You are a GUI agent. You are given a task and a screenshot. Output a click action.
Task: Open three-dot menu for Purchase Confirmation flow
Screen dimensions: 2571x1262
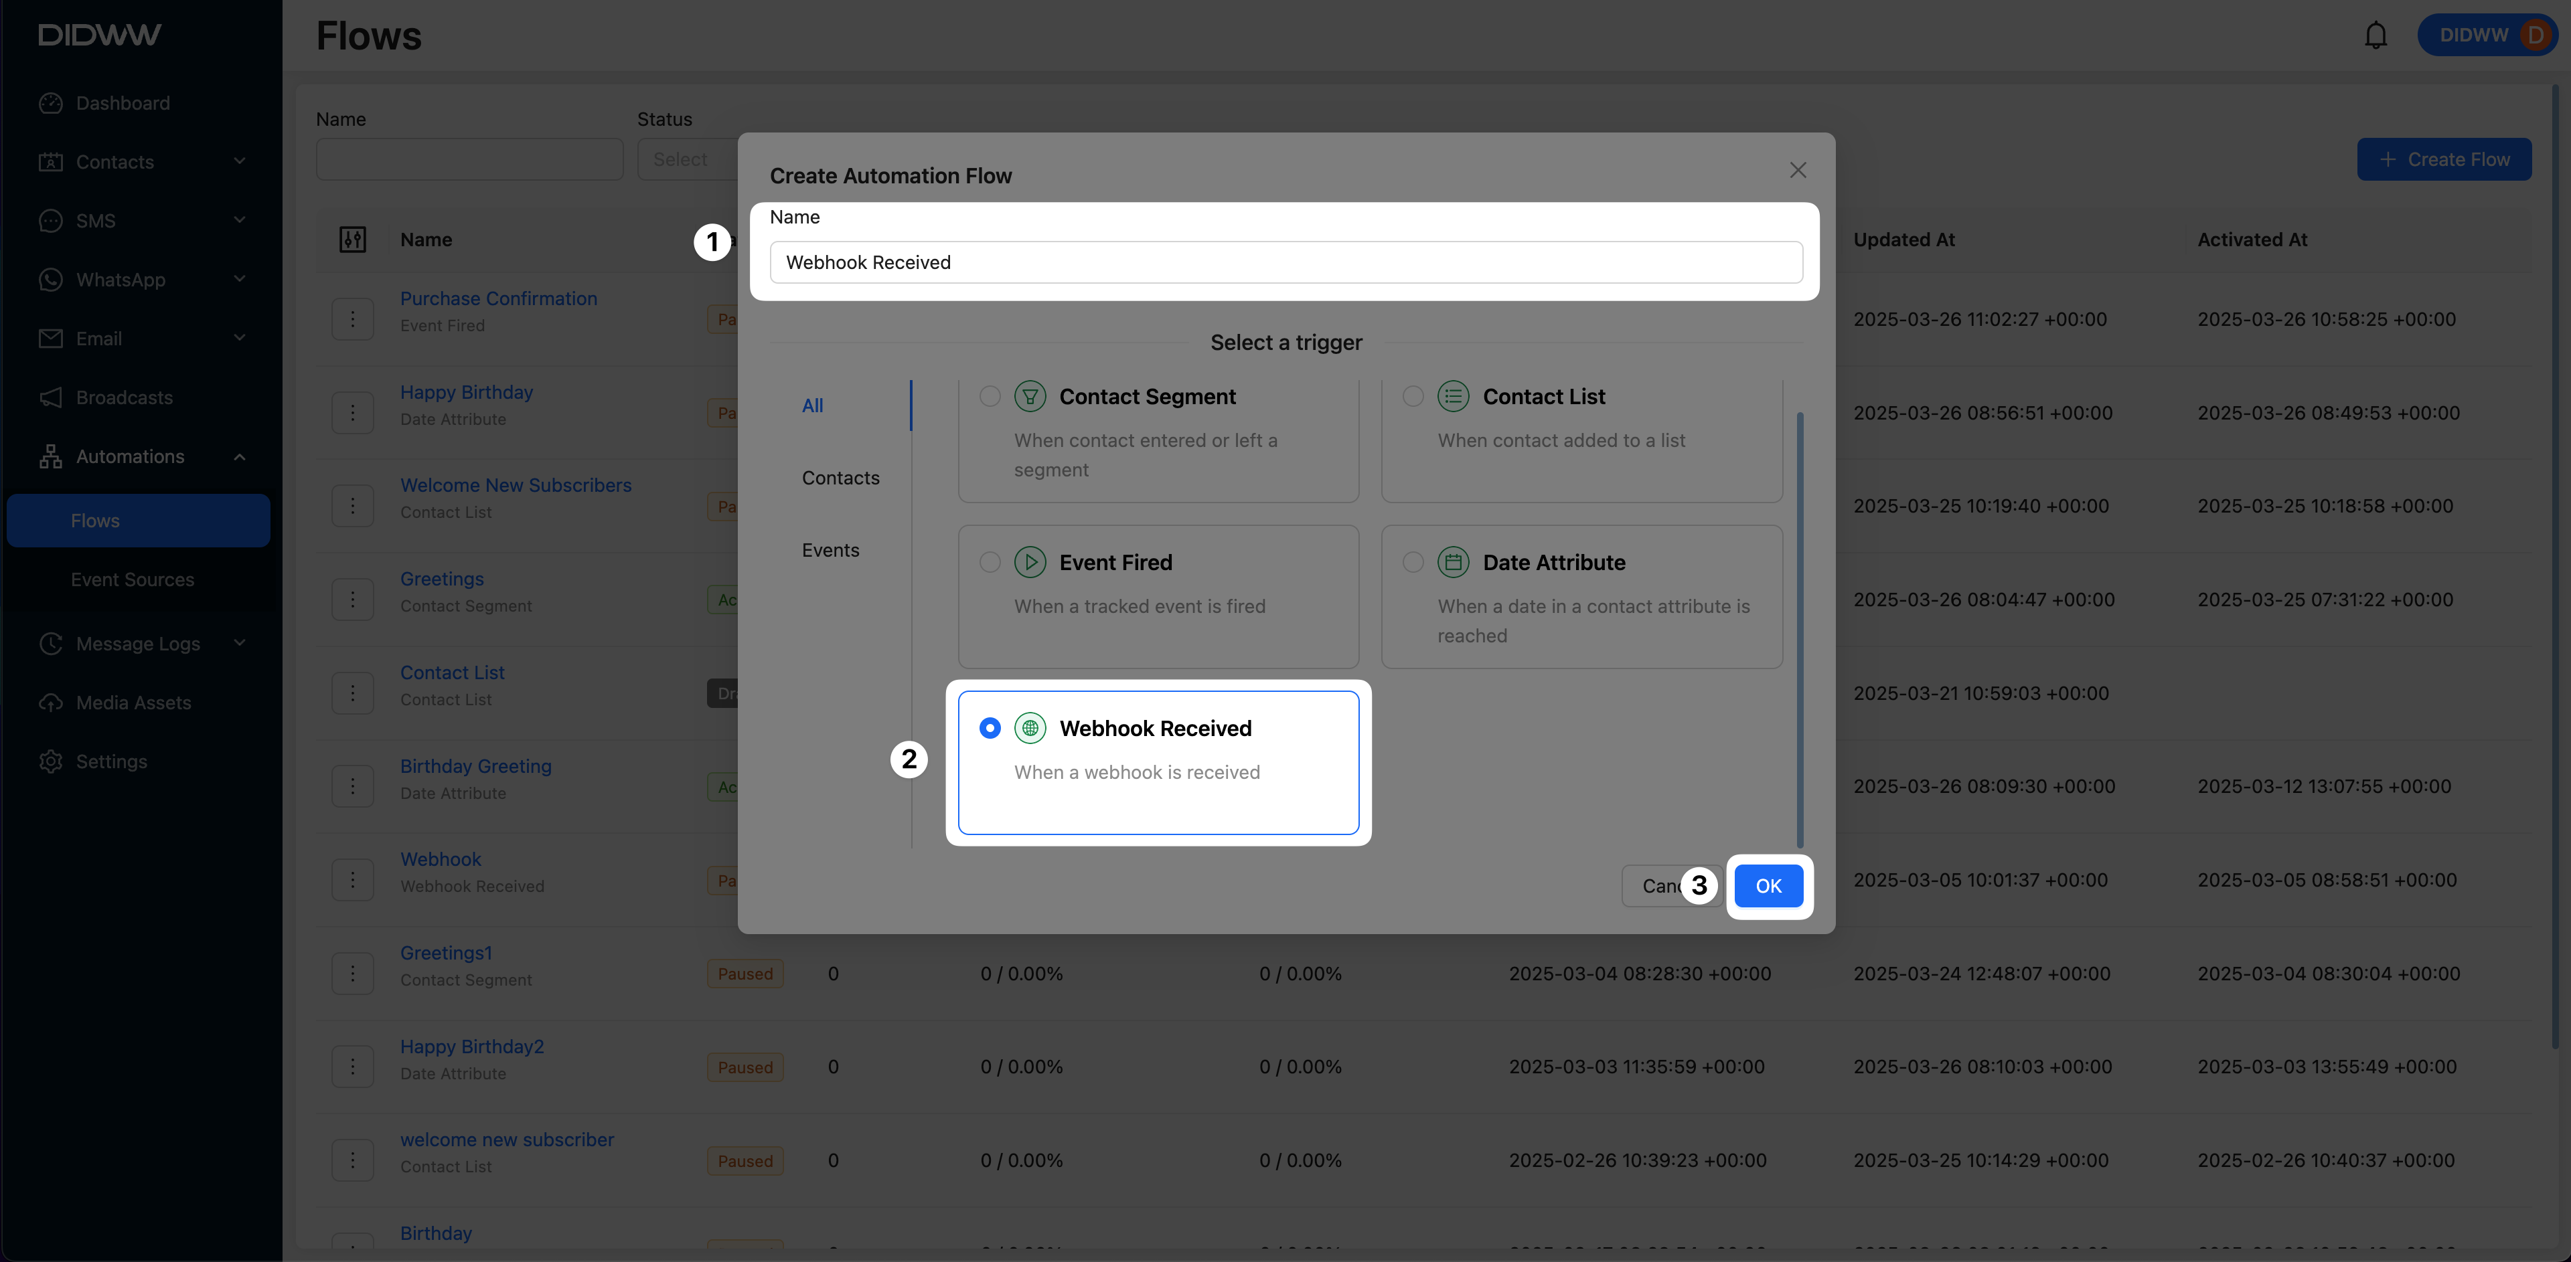352,319
